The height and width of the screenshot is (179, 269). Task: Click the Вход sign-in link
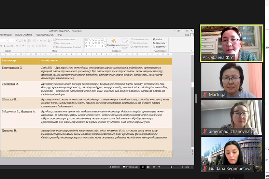[x=186, y=35]
